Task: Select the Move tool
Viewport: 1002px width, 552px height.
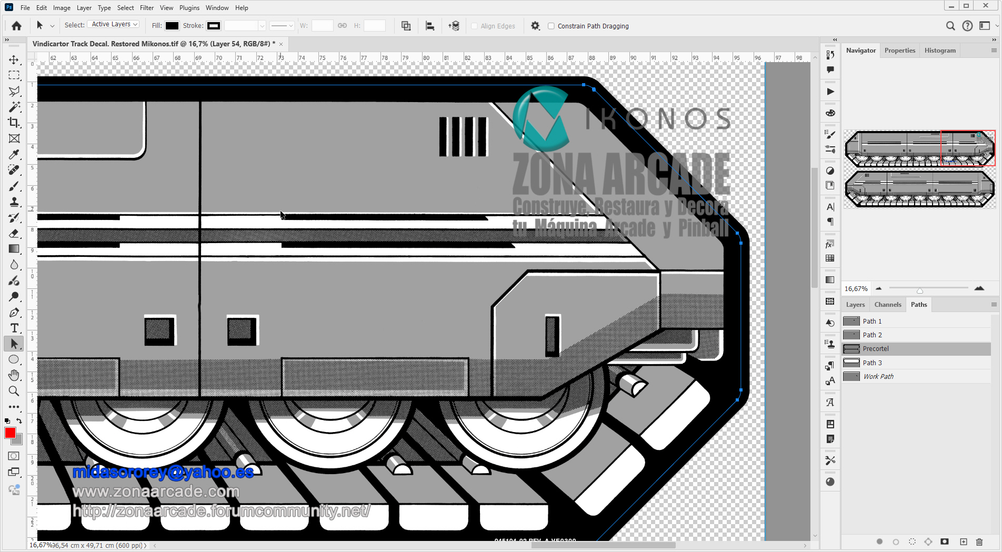Action: 14,60
